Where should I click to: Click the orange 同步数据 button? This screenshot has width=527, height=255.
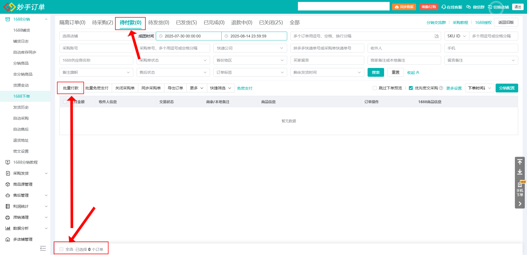(x=404, y=7)
